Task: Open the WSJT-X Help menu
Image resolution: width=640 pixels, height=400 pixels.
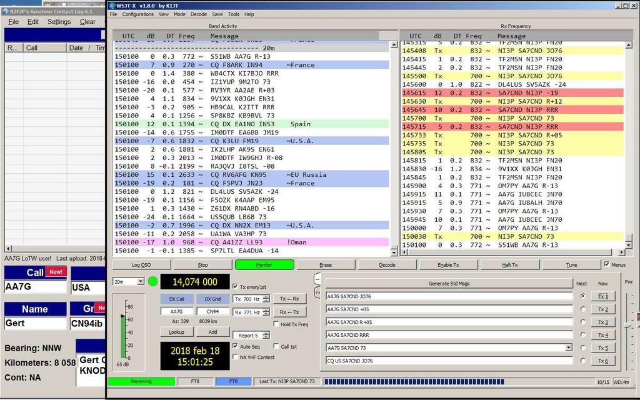Action: [x=249, y=14]
